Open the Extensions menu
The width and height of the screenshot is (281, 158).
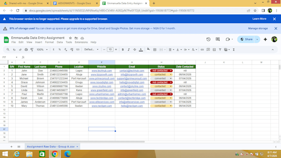(x=81, y=42)
